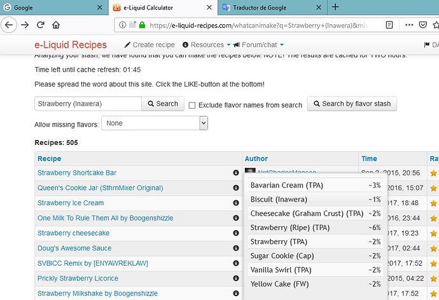Toggle Exclude flavor names from search
This screenshot has height=300, width=439.
click(x=192, y=106)
